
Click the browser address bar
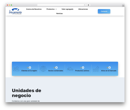click(61, 5)
